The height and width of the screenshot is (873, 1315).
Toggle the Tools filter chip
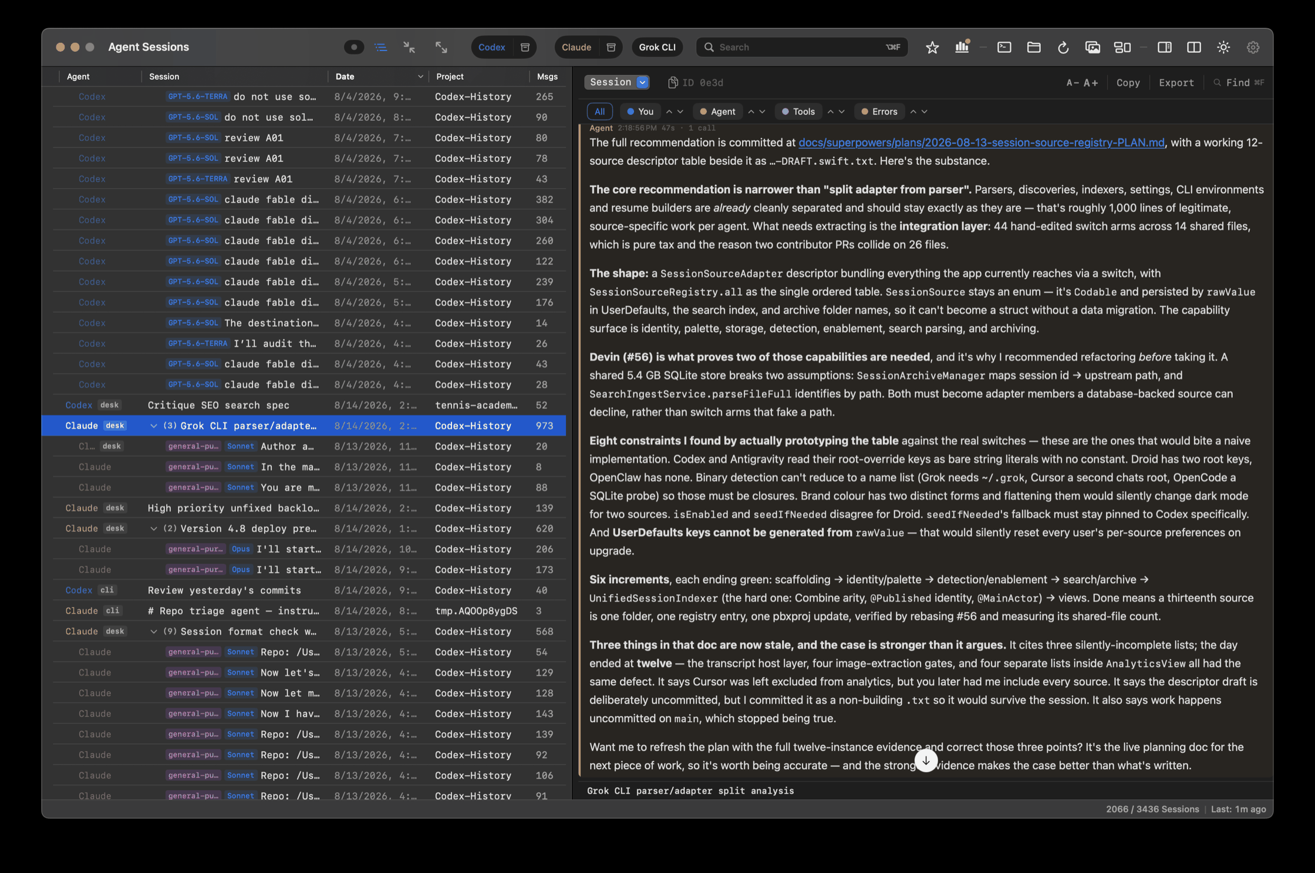[x=798, y=111]
